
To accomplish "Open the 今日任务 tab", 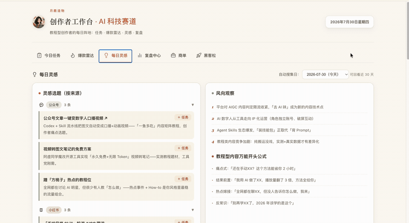I will coord(49,55).
